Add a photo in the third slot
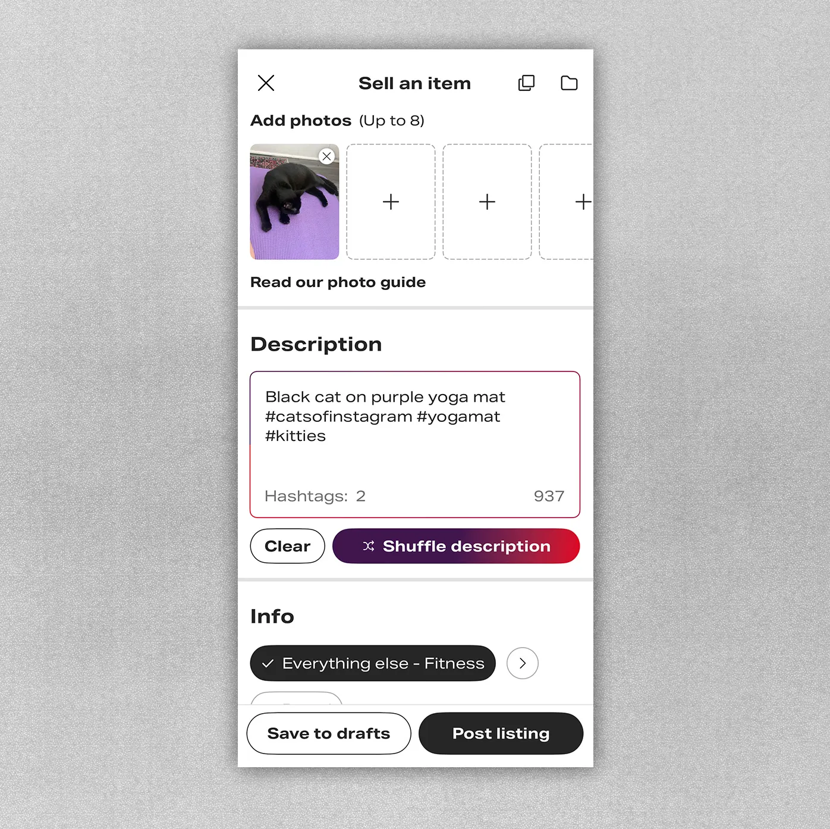This screenshot has height=829, width=830. (487, 202)
